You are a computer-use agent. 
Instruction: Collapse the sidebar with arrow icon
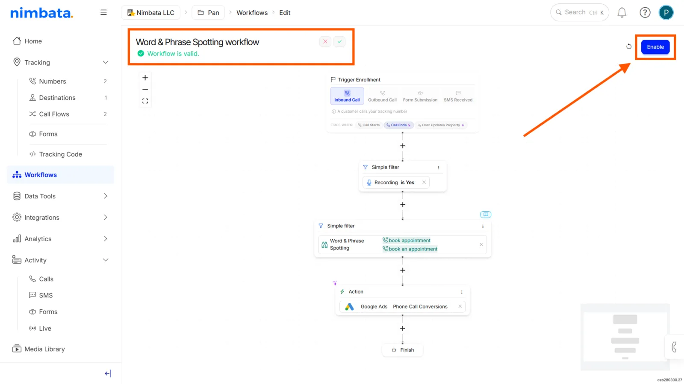click(108, 374)
